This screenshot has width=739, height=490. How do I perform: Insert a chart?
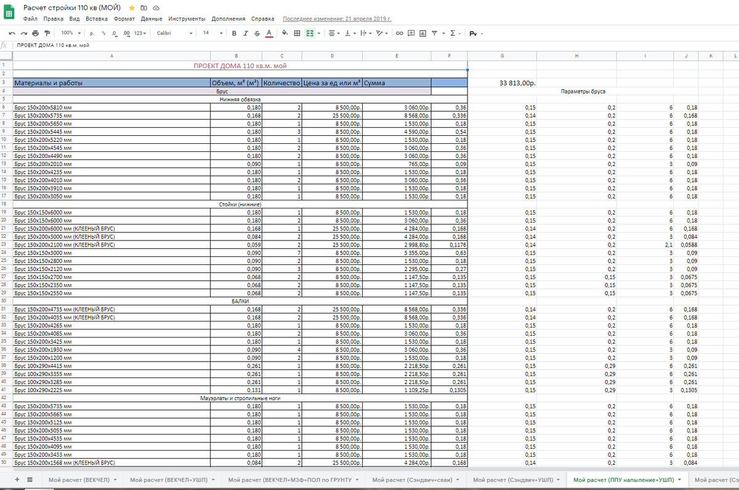click(x=422, y=33)
